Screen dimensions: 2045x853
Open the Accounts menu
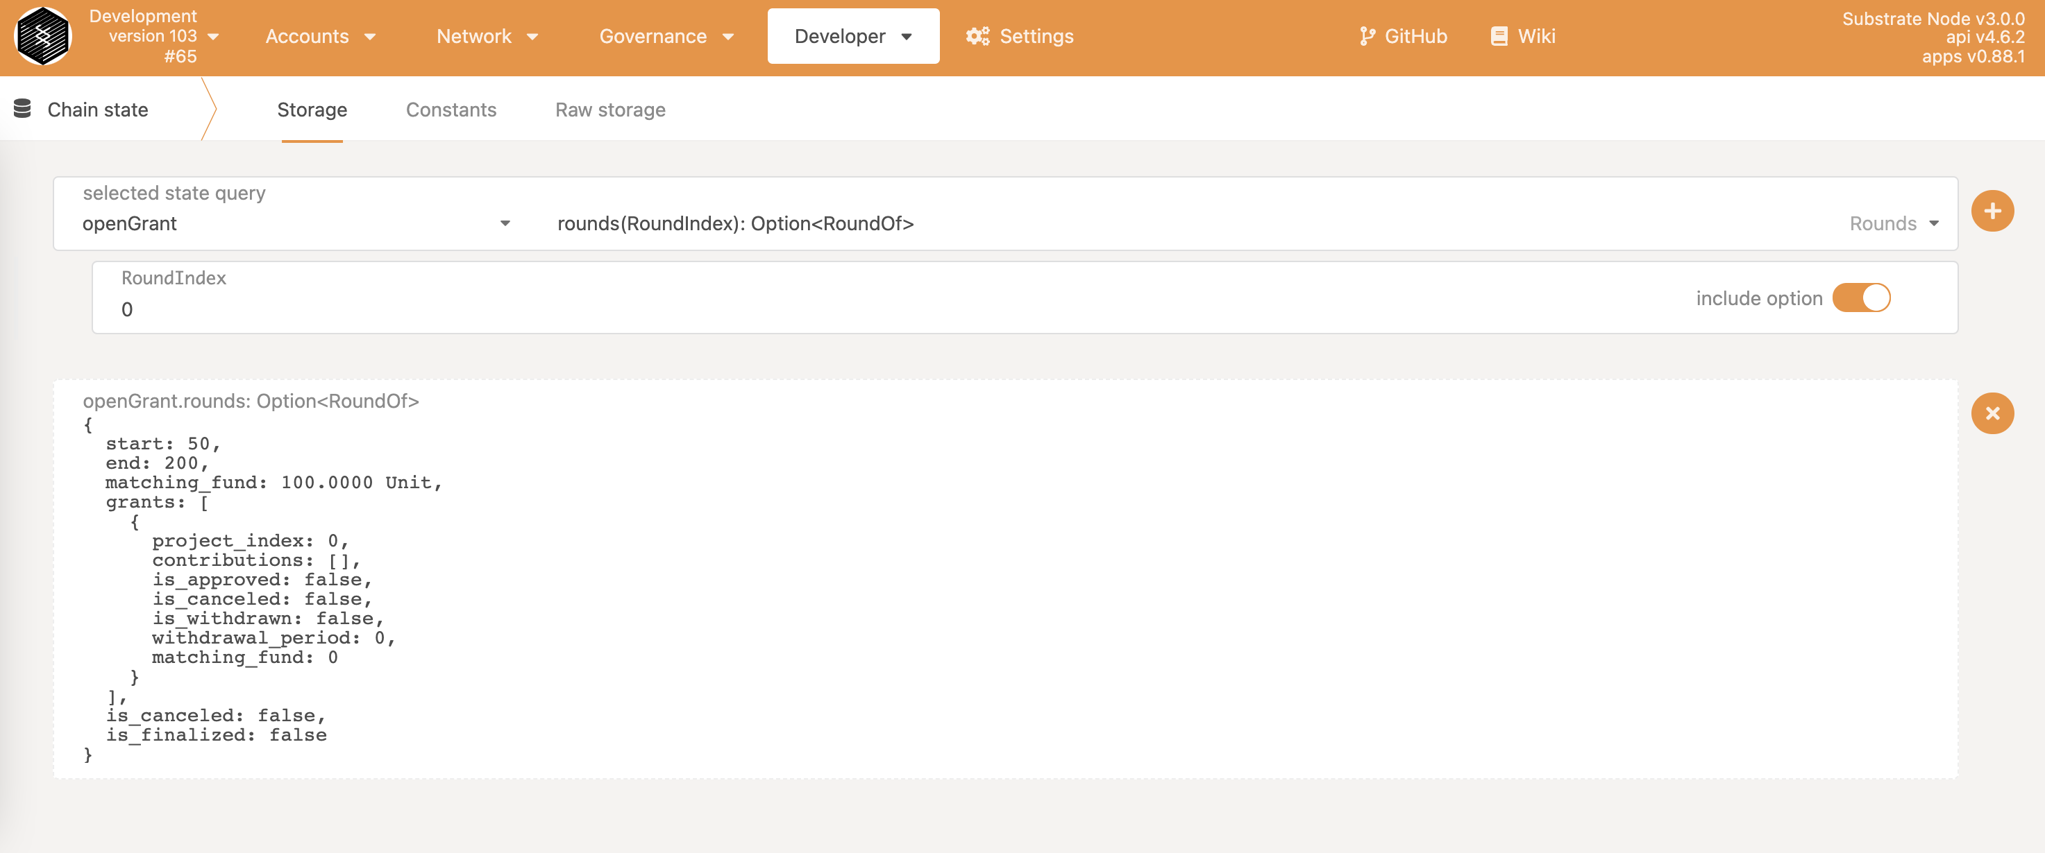pyautogui.click(x=320, y=37)
